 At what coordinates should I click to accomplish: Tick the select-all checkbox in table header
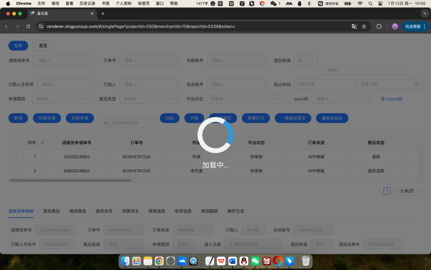(x=16, y=142)
